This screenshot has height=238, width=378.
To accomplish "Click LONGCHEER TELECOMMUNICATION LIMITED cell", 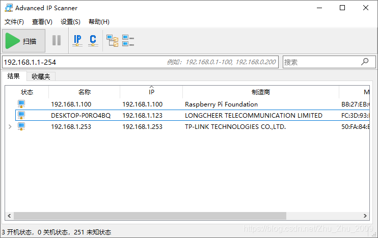I will point(253,116).
